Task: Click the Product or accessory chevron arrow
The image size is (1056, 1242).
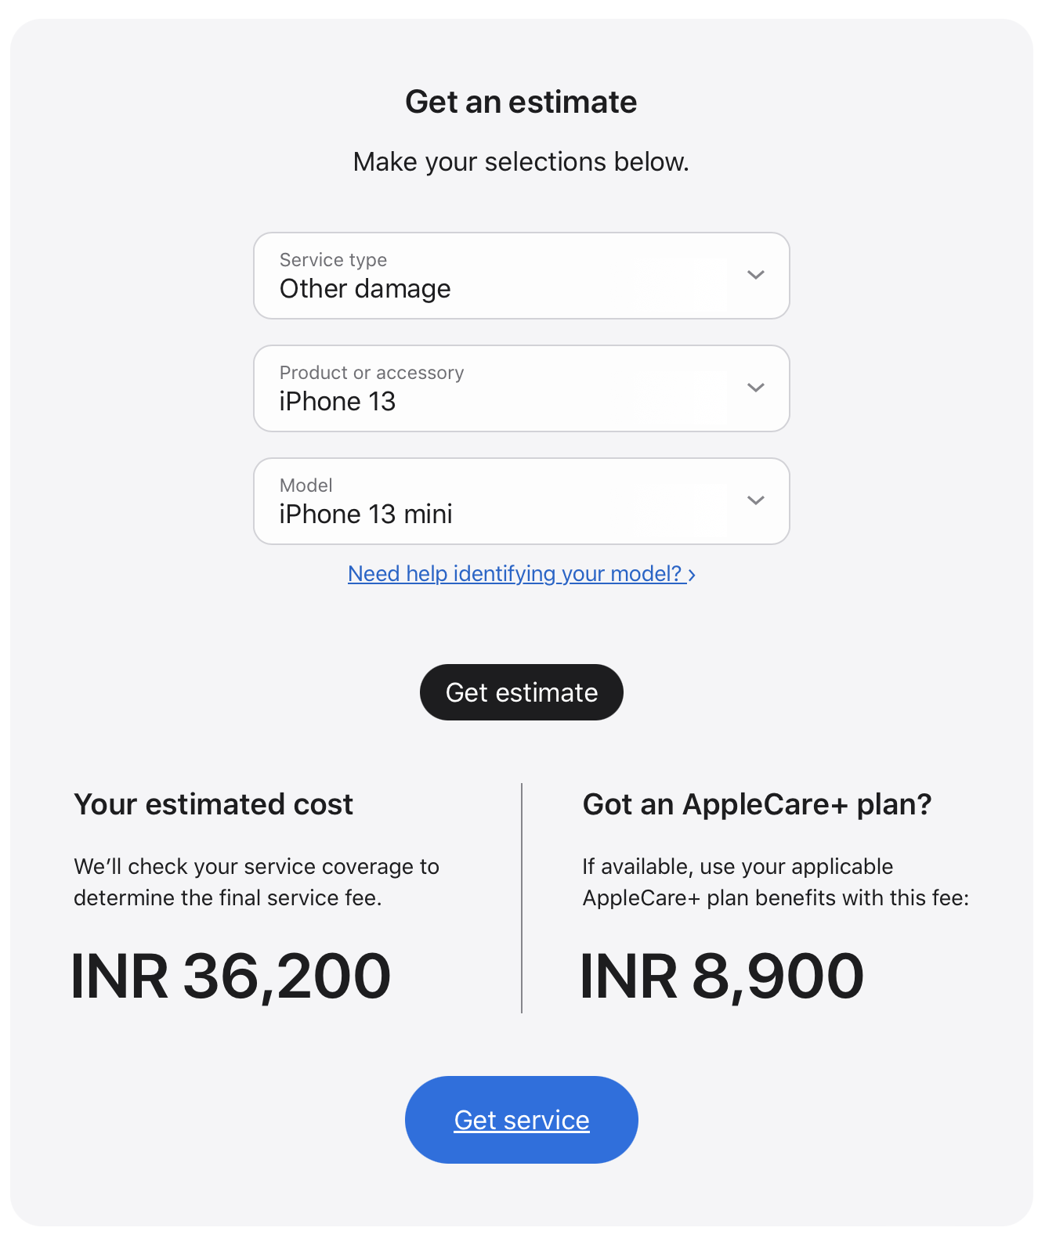Action: (755, 388)
